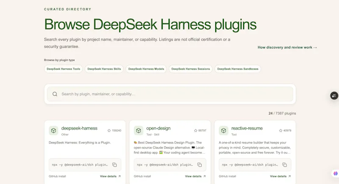Copy the open-design install command
This screenshot has height=184, width=339.
tap(199, 165)
